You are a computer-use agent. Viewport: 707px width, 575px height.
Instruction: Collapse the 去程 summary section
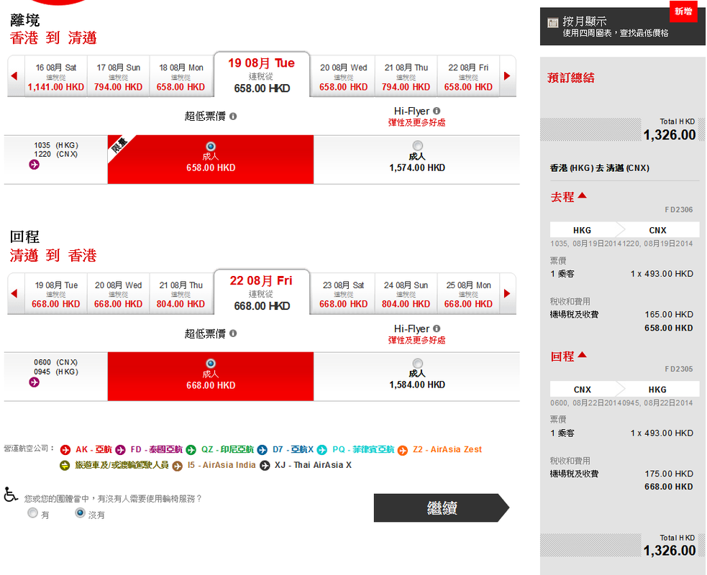pyautogui.click(x=581, y=196)
